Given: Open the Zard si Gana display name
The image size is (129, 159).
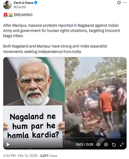Looking at the screenshot, I should click(x=23, y=3).
